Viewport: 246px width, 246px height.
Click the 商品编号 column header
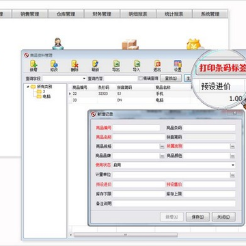[80, 87]
